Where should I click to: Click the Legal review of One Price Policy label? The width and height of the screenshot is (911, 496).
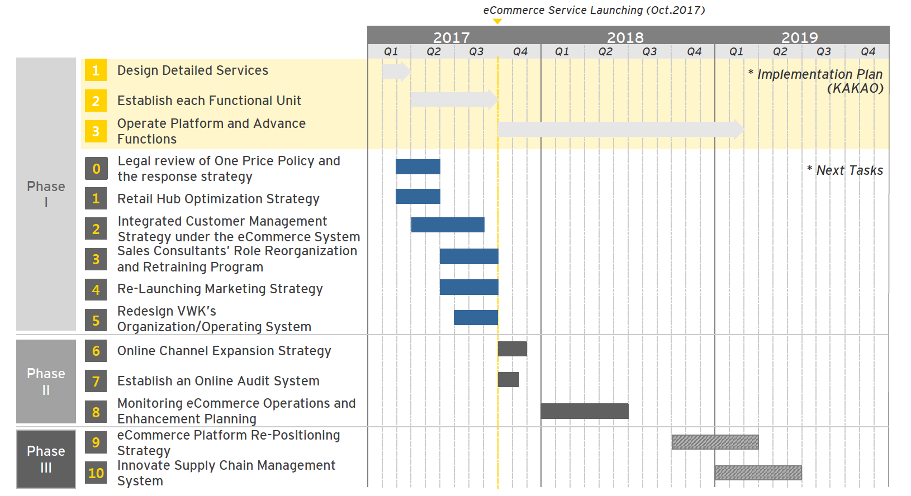coord(229,169)
